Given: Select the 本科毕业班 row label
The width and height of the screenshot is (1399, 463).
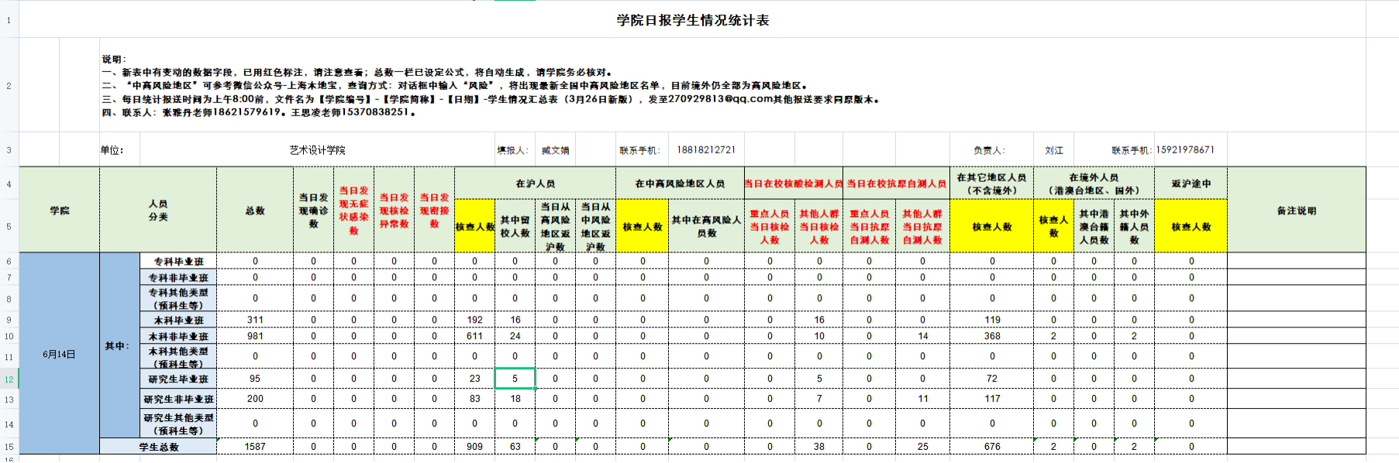Looking at the screenshot, I should point(178,320).
